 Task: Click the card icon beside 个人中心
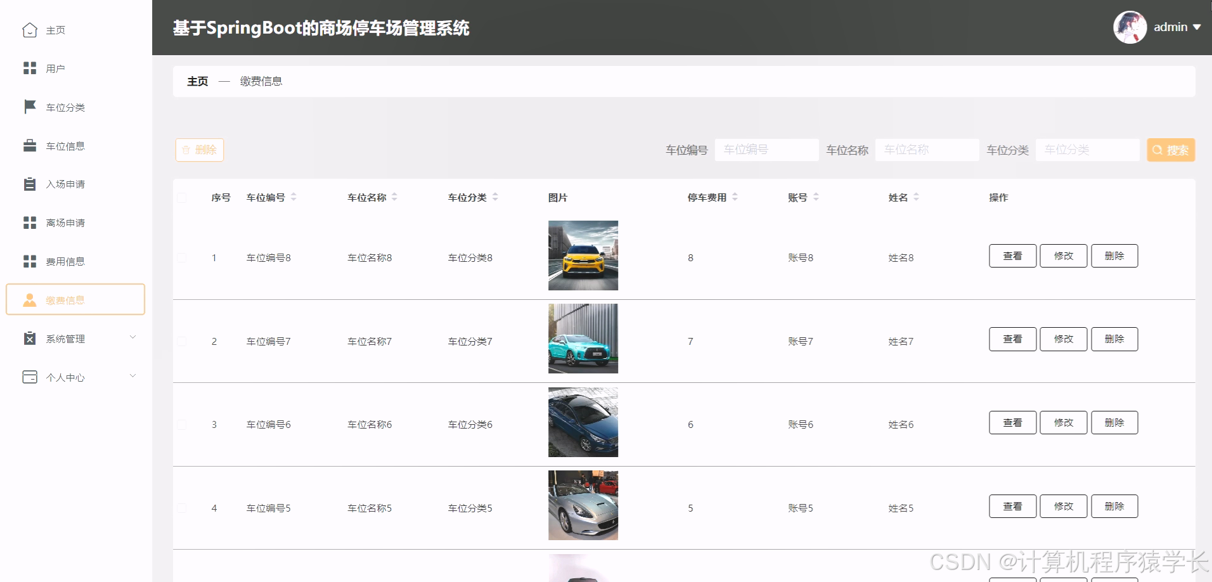pos(30,377)
